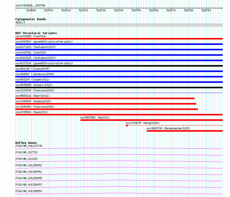Open nsv5997560 (Wu2021) variant label
The height and width of the screenshot is (197, 230).
pyautogui.click(x=95, y=117)
